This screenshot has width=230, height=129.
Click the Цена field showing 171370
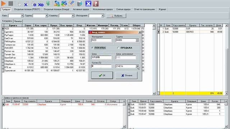coord(101,57)
